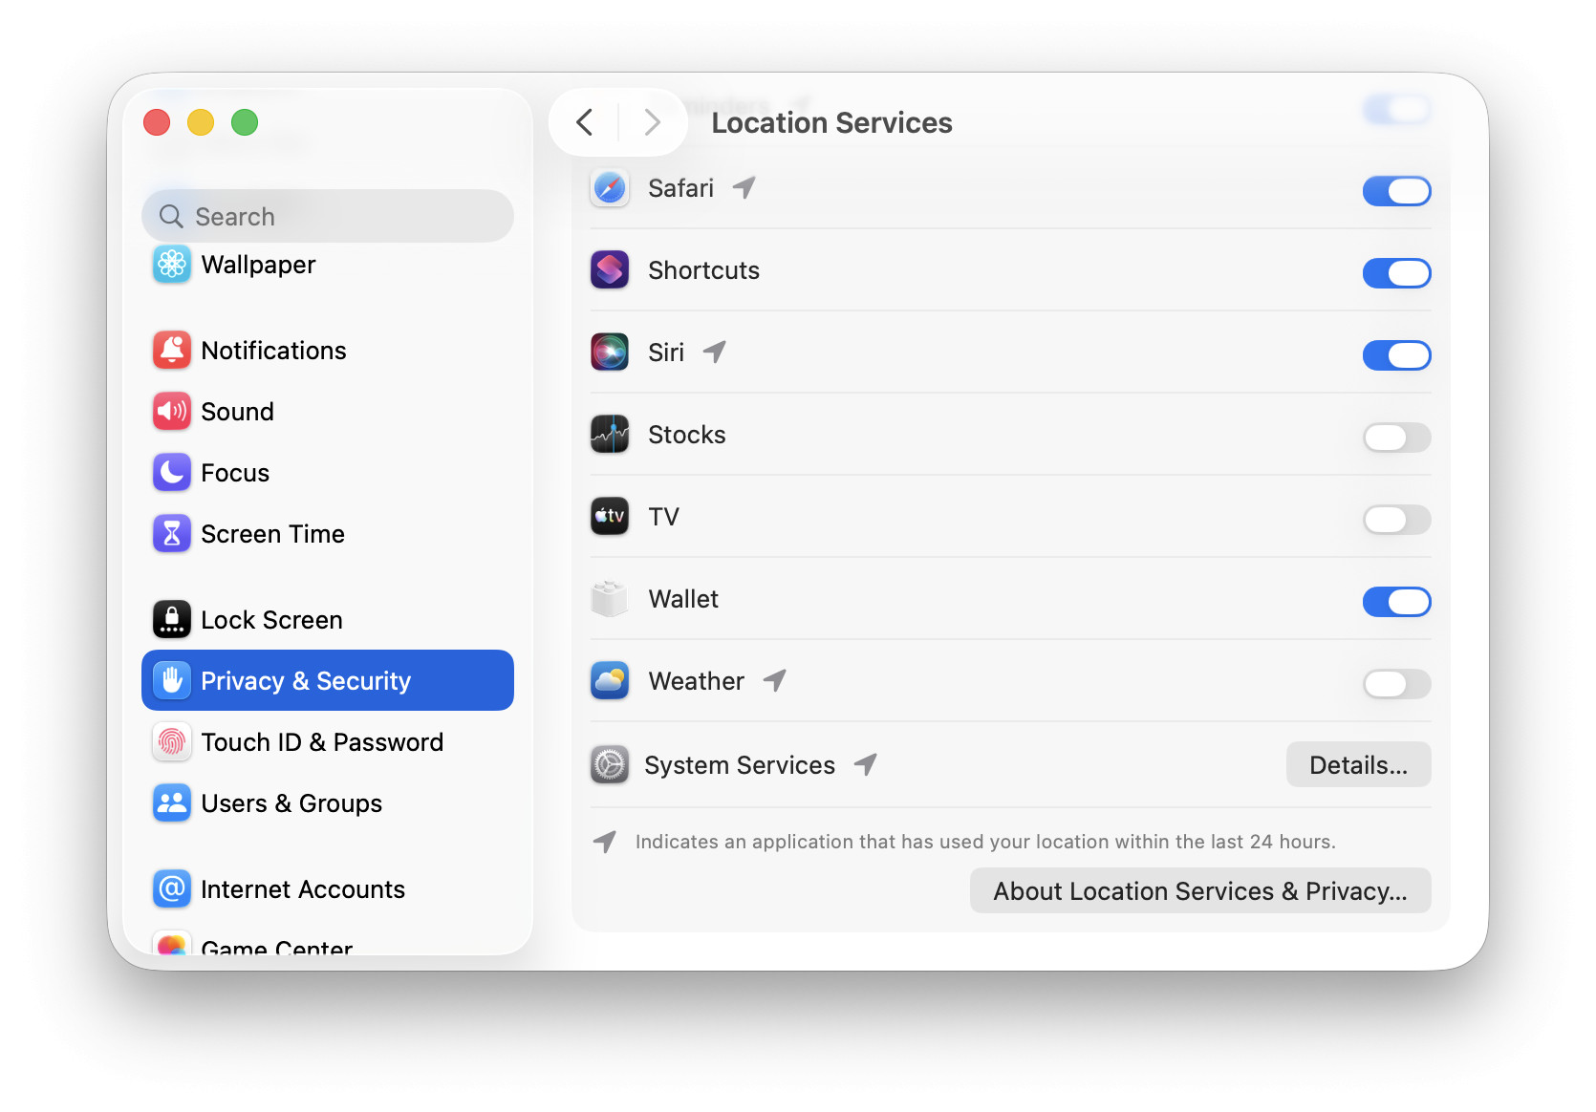
Task: Click the Lock Screen icon
Action: coord(172,620)
